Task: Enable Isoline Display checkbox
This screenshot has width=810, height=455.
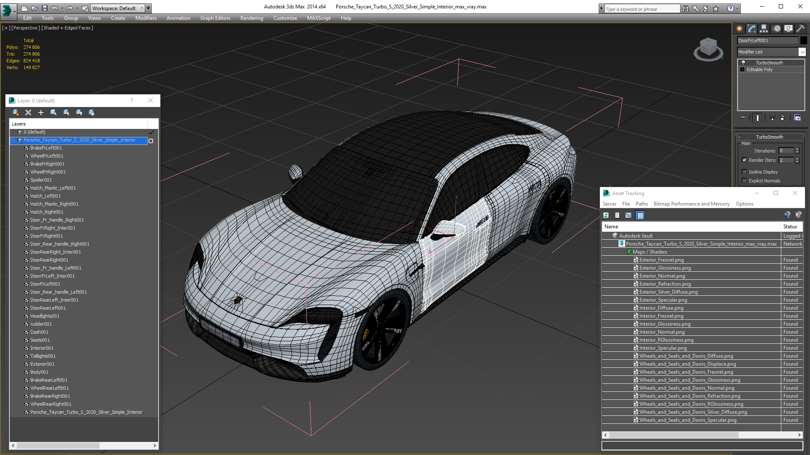Action: coord(744,172)
